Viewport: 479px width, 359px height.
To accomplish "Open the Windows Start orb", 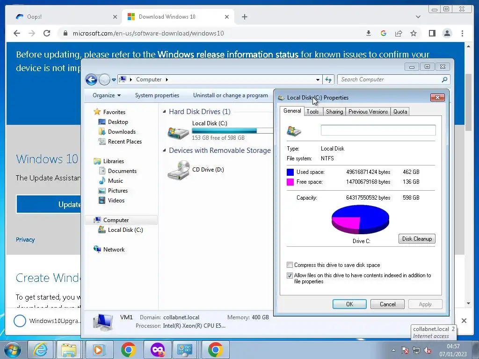I will [12, 350].
